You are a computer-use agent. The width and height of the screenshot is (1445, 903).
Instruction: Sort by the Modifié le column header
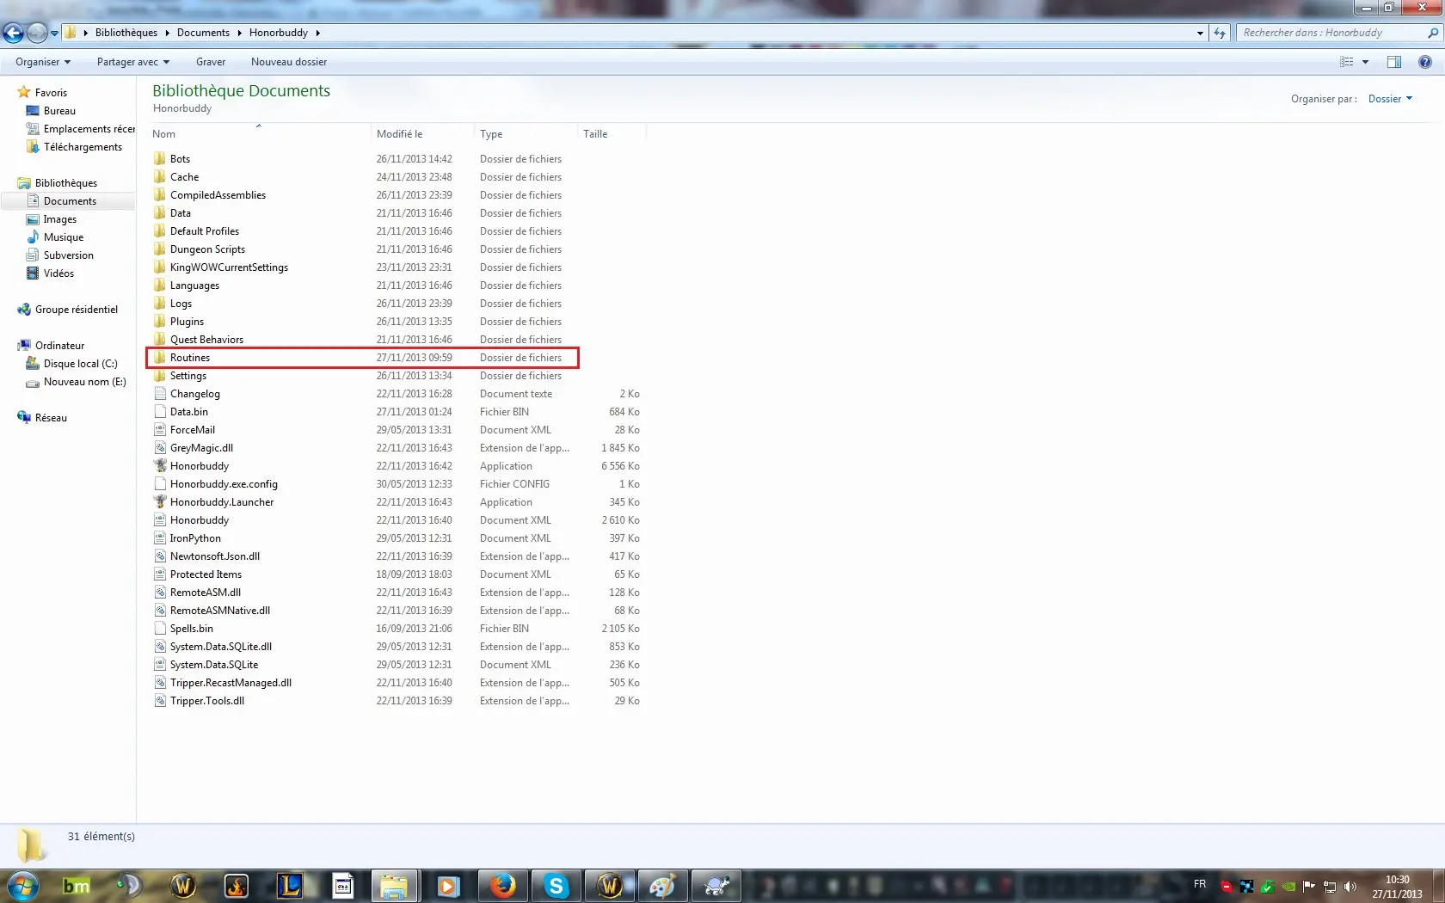coord(422,134)
